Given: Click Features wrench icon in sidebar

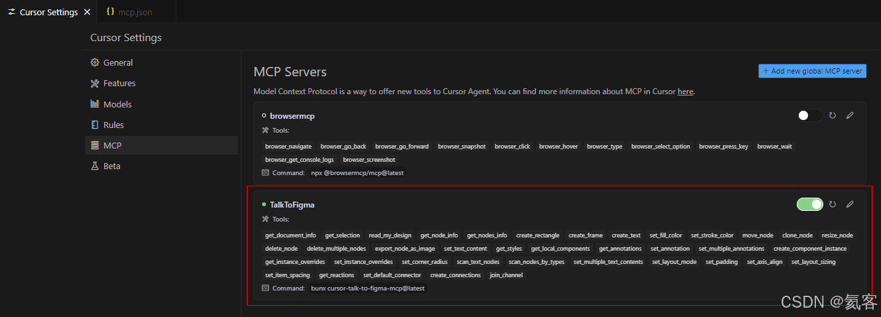Looking at the screenshot, I should click(95, 83).
